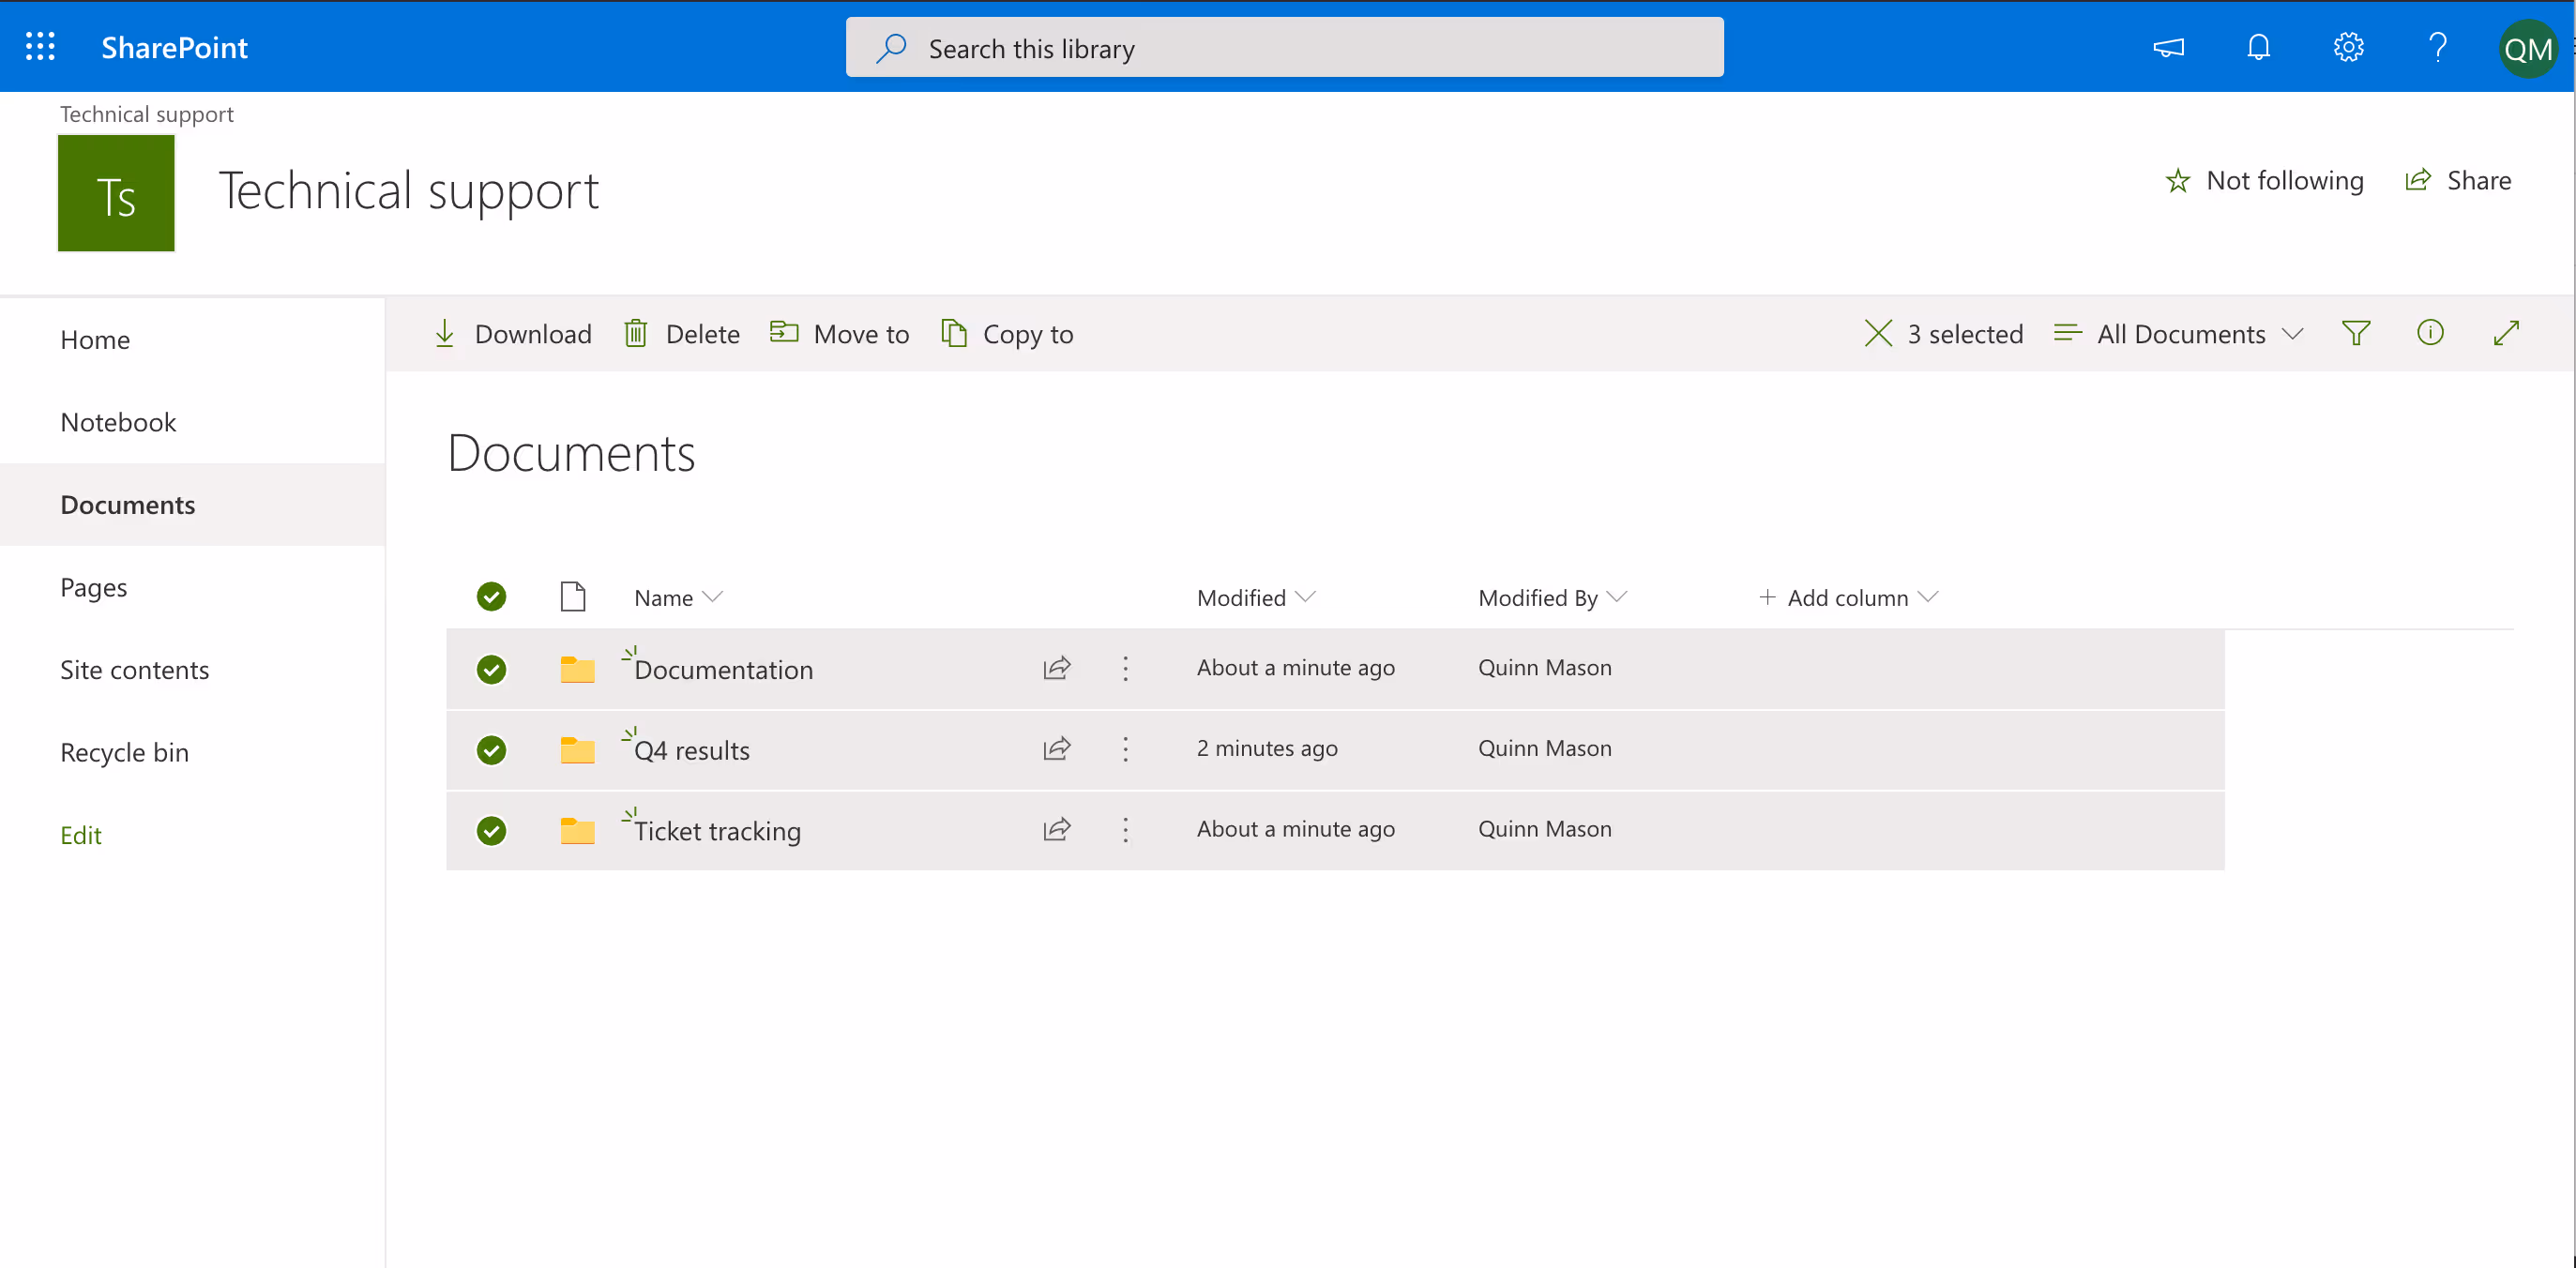Screen dimensions: 2576x1268
Task: Open more actions for Q4 results
Action: tap(1125, 749)
